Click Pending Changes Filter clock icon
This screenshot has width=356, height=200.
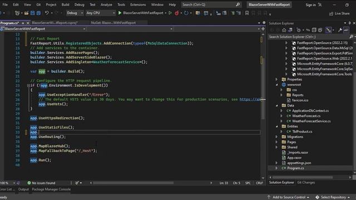299,30
